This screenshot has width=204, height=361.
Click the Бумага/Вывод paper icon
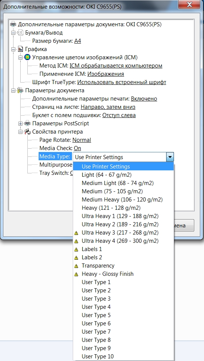[21, 33]
